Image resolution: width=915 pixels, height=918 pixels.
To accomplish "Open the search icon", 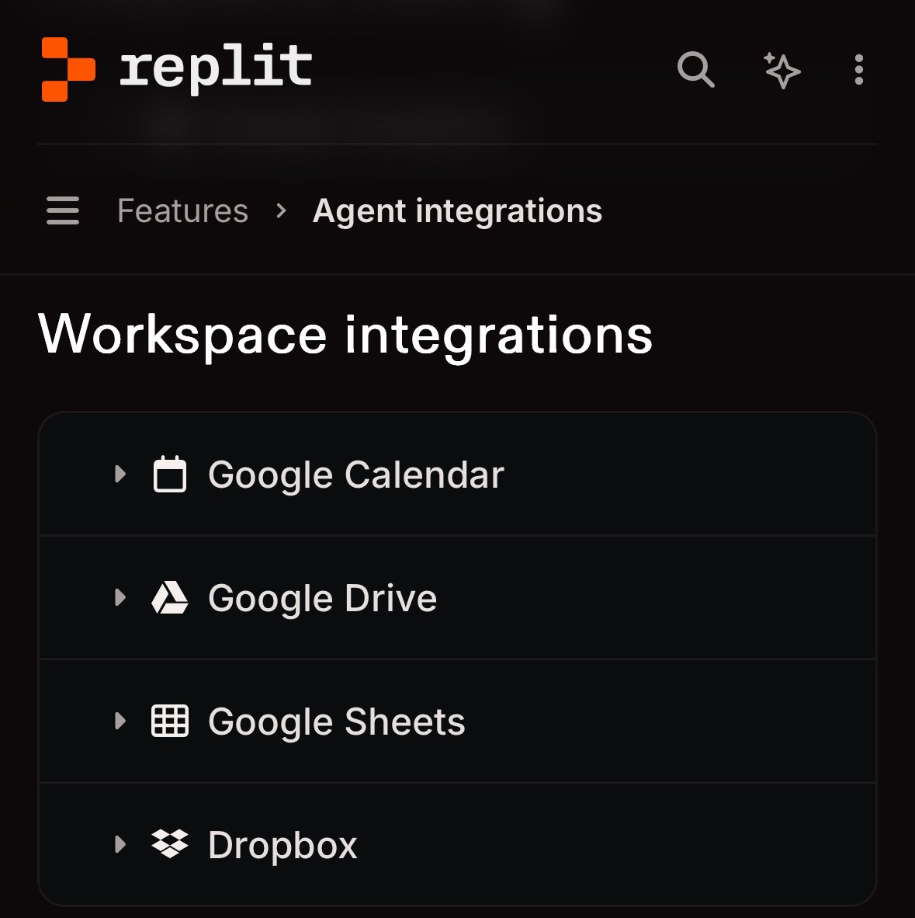I will (x=695, y=71).
